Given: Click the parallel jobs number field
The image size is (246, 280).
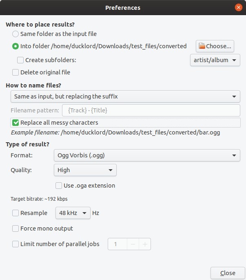Looking at the screenshot, I should 117,244.
